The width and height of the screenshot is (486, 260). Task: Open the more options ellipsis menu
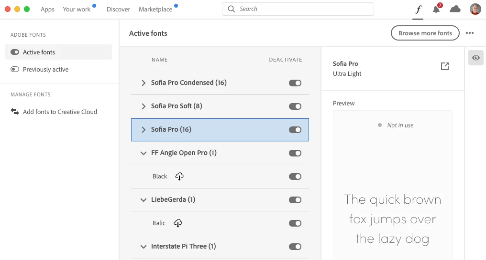(470, 33)
